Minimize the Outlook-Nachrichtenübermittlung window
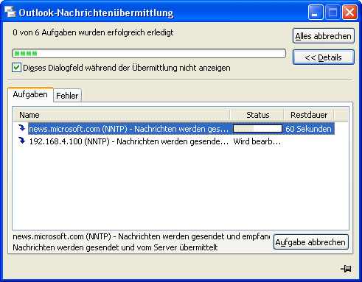Image resolution: width=362 pixels, height=282 pixels. point(316,12)
